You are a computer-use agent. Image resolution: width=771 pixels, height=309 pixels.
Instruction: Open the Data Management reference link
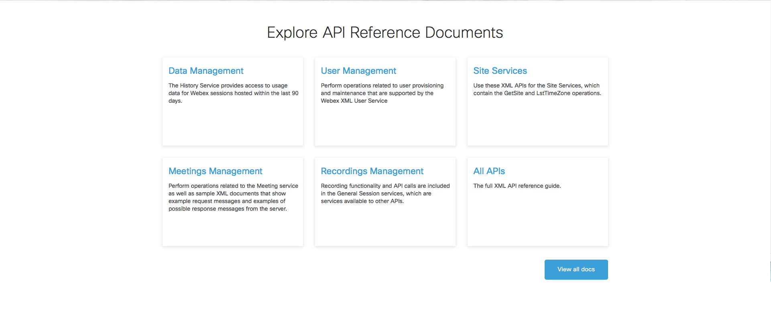[x=206, y=71]
